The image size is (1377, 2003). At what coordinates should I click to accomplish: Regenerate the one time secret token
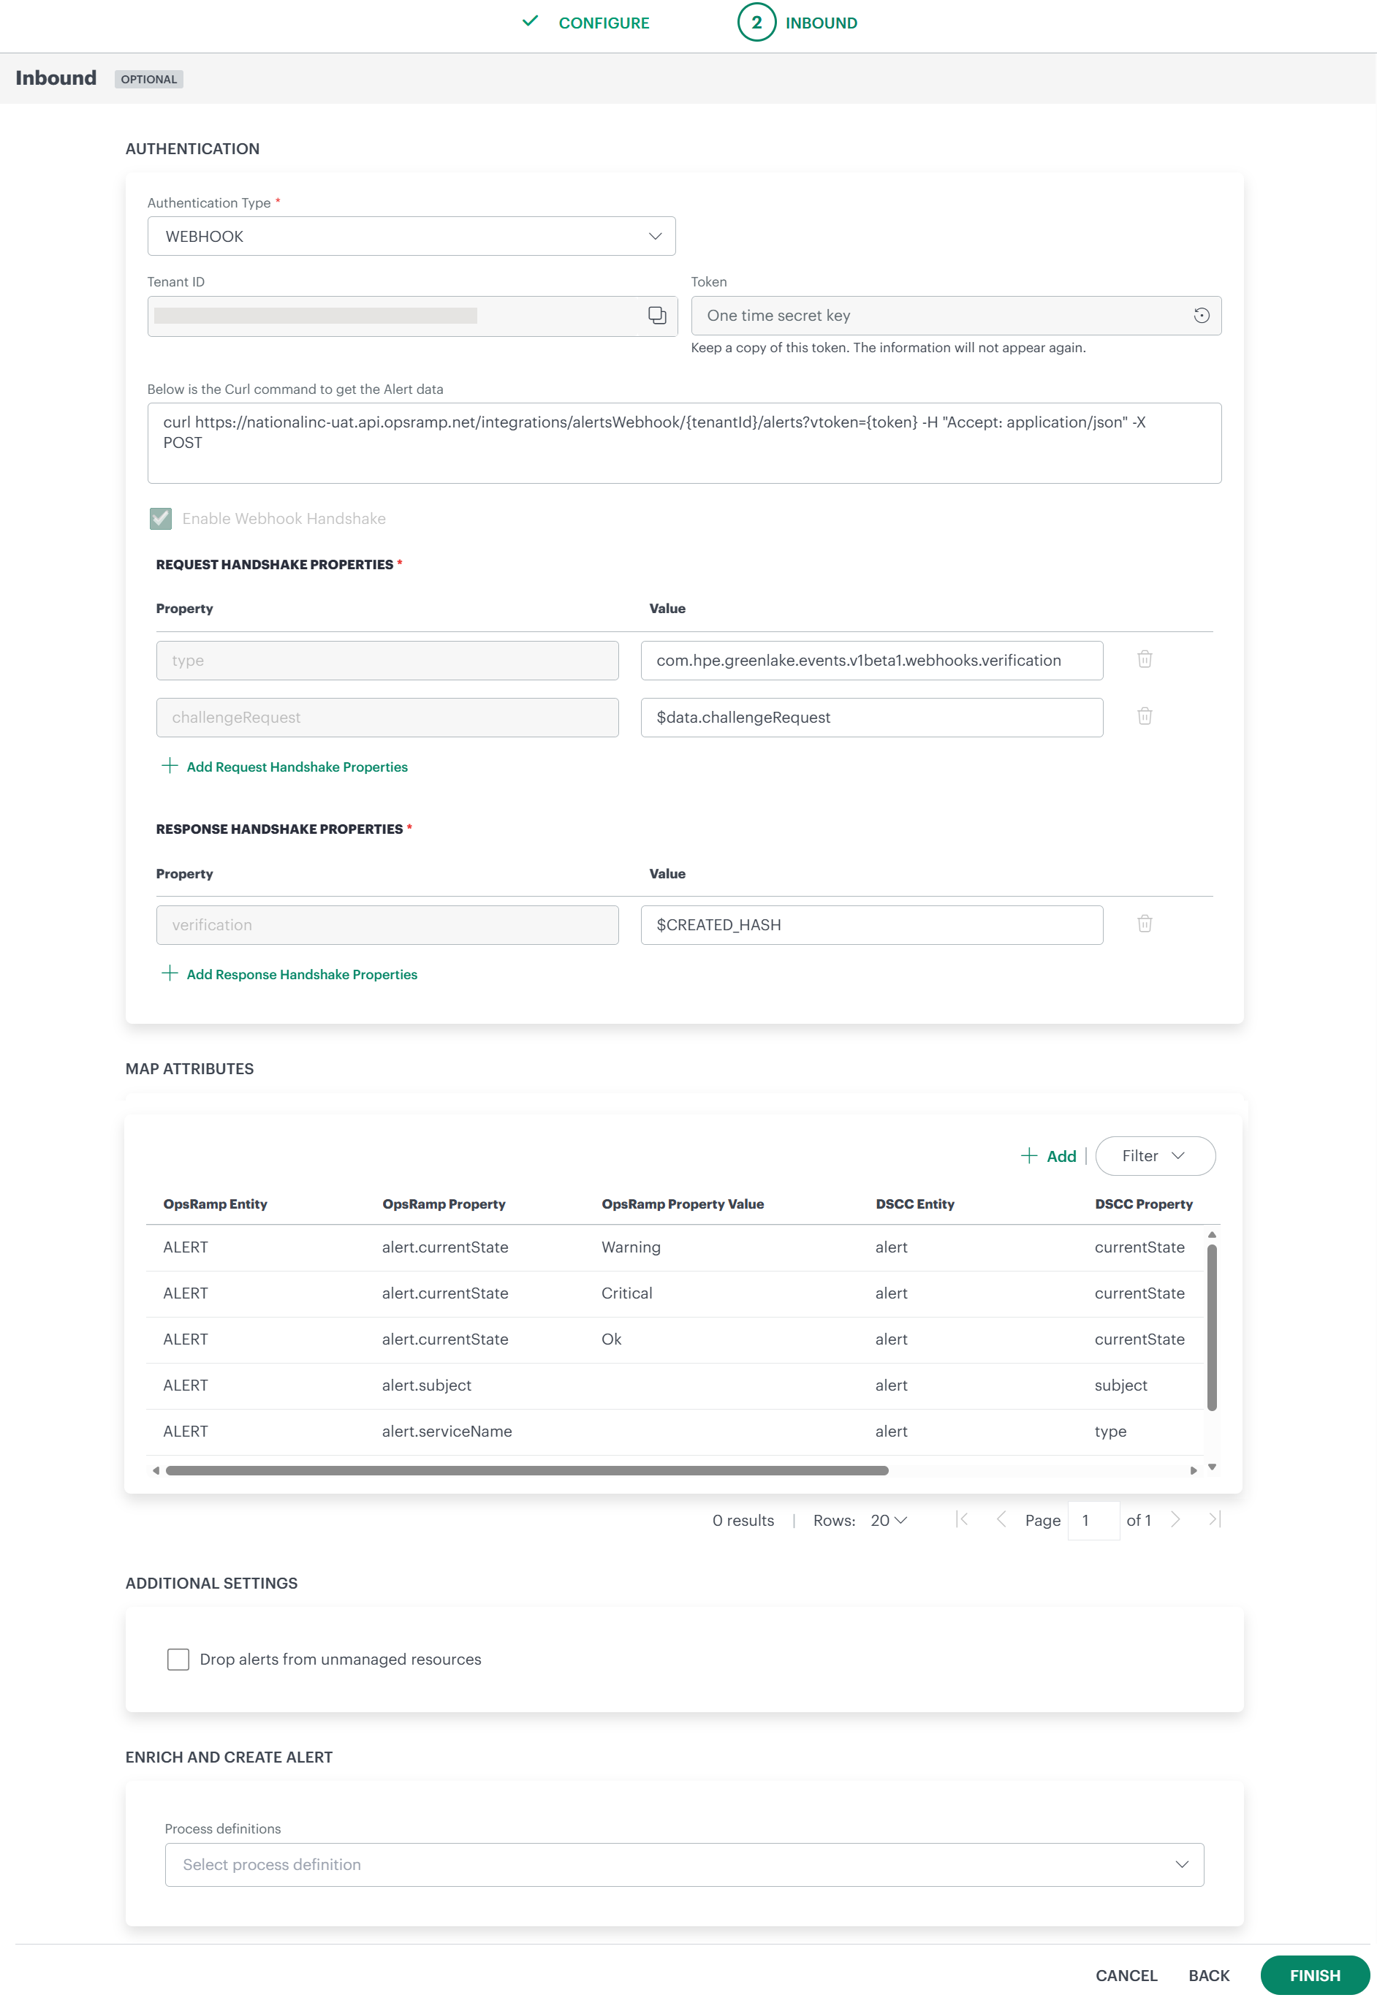tap(1202, 316)
